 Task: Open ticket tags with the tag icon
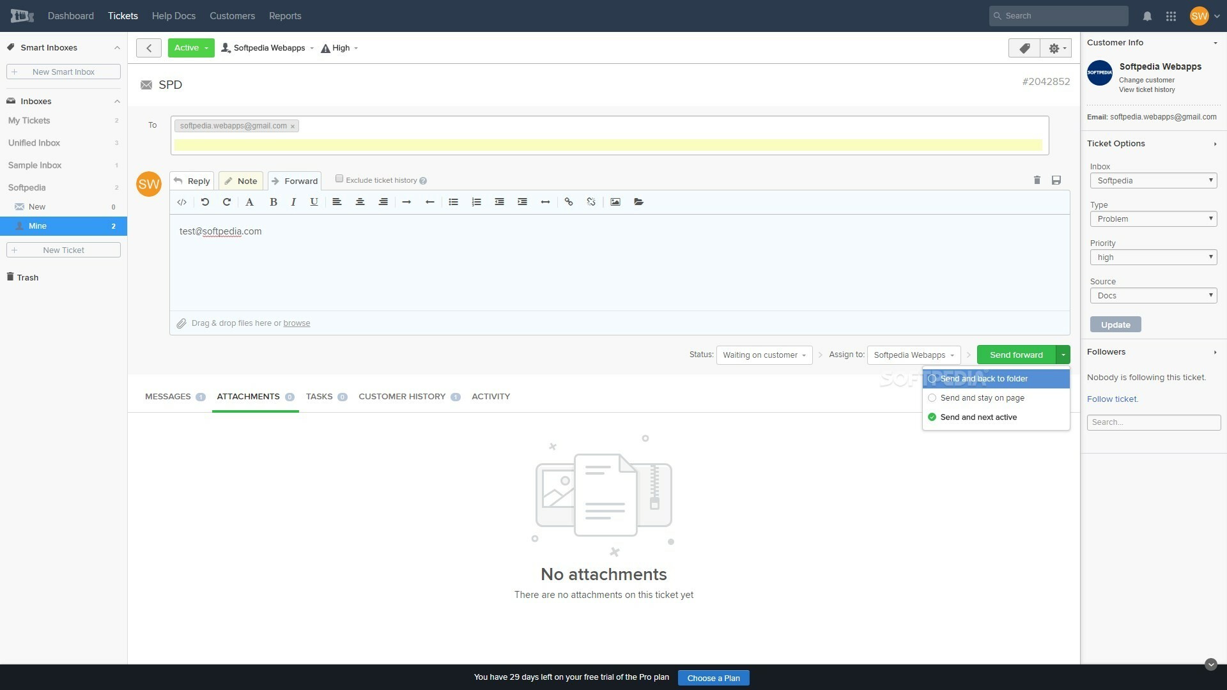(x=1024, y=48)
